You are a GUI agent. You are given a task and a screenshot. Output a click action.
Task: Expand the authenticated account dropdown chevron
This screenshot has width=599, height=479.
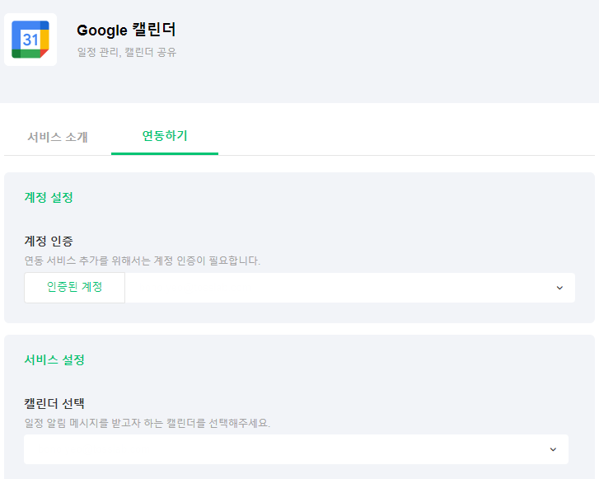coord(559,288)
